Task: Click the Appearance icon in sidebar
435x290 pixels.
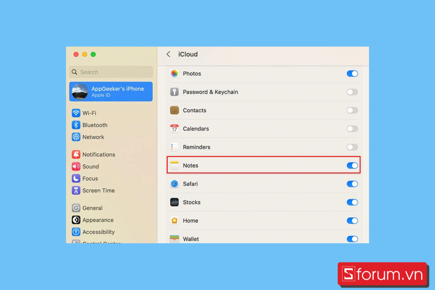Action: (76, 220)
